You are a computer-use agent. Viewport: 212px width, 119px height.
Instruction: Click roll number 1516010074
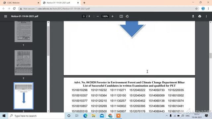[x=176, y=101]
